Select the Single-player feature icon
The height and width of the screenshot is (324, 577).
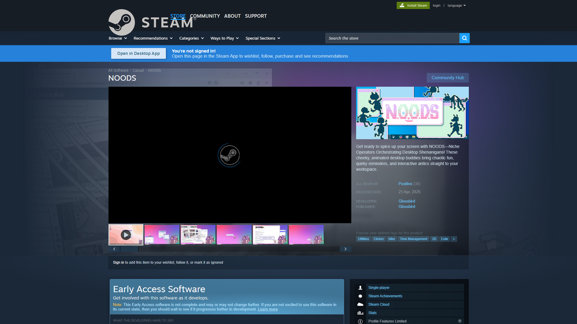tap(360, 287)
